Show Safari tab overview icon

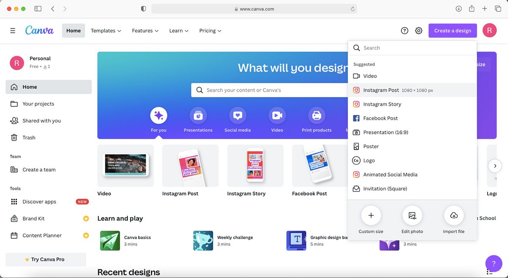tap(498, 8)
